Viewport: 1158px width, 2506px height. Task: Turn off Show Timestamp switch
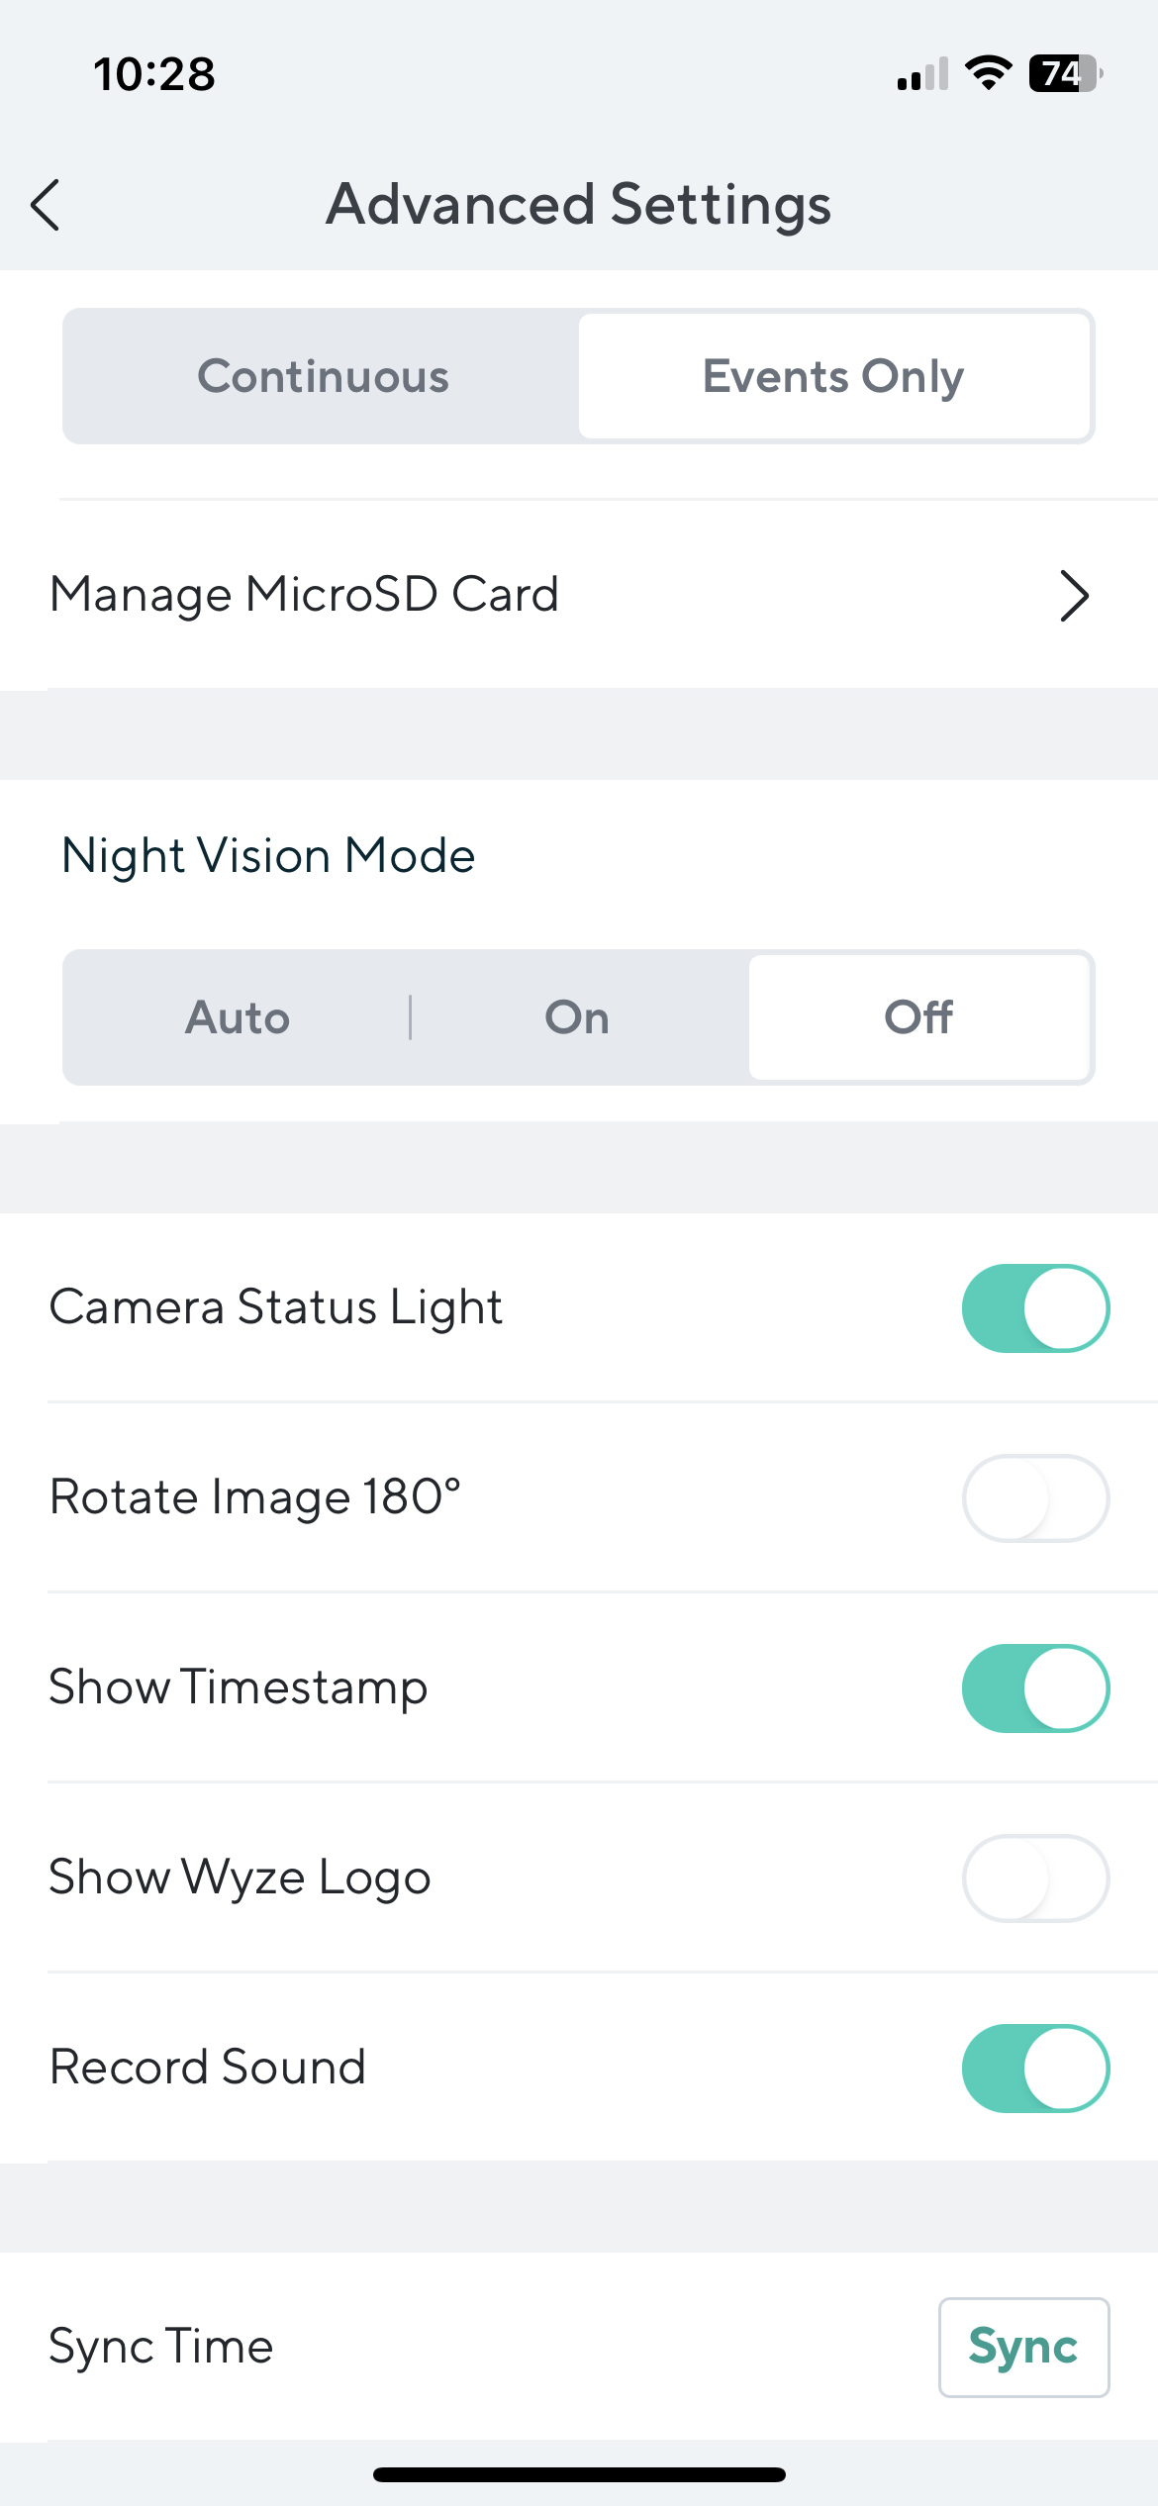point(1035,1687)
